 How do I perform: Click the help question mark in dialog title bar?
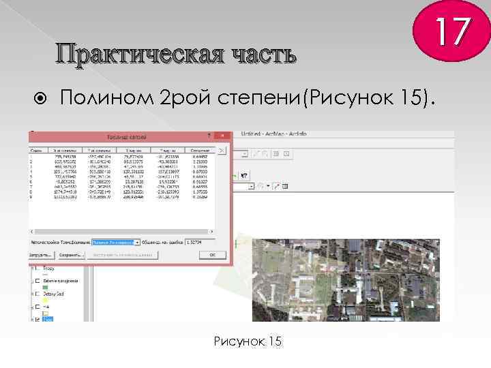(x=209, y=136)
